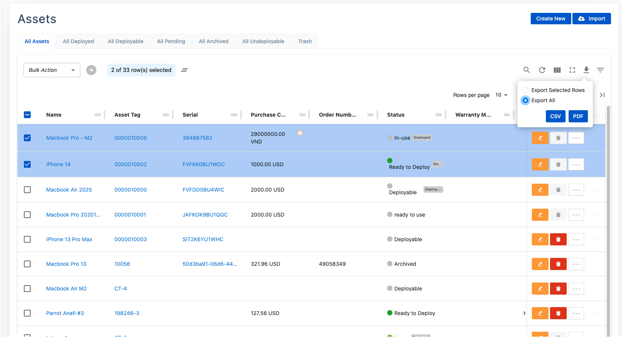Click the '2 of 33 row(s) selected' label
The image size is (622, 337).
(x=141, y=70)
